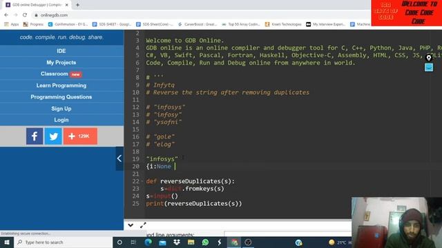Close the GDB online Debugger tab

[x=66, y=5]
